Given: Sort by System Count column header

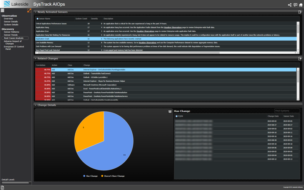Looking at the screenshot, I should 81,19.
